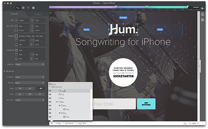The width and height of the screenshot is (208, 129).
Task: Select the Box layout tool
Action: pos(23,8)
